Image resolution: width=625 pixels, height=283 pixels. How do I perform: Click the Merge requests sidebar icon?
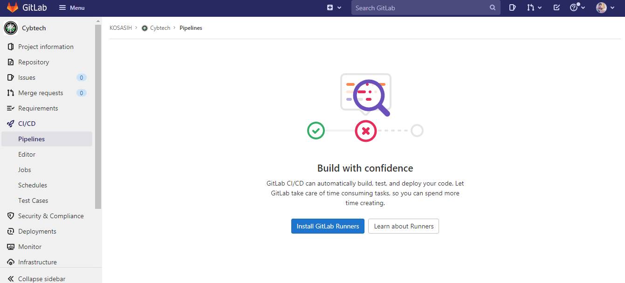tap(11, 93)
